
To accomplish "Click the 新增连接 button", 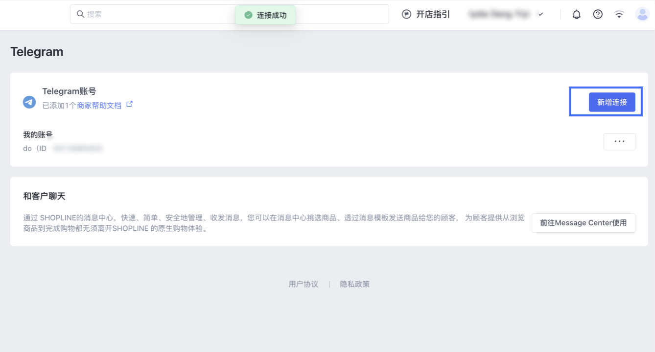I will (612, 102).
